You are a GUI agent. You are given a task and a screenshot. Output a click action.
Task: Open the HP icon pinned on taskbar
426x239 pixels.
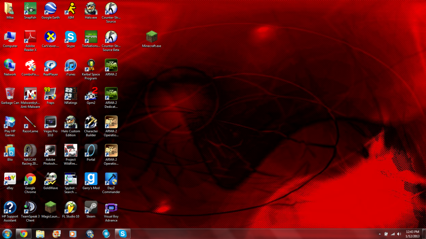point(90,234)
